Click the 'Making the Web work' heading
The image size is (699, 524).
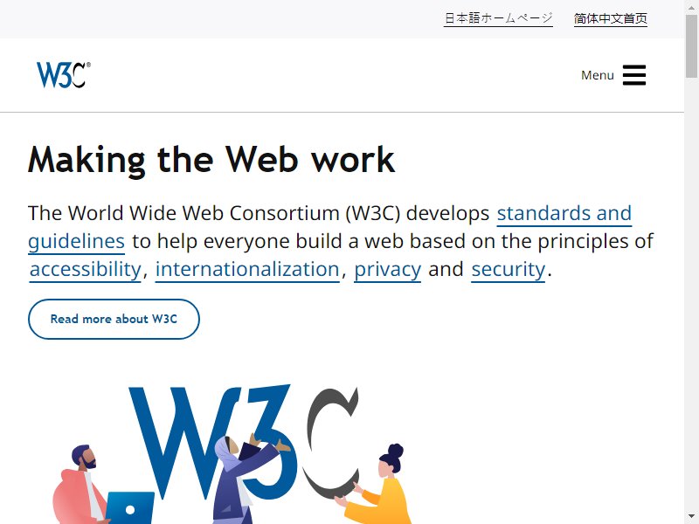click(211, 160)
